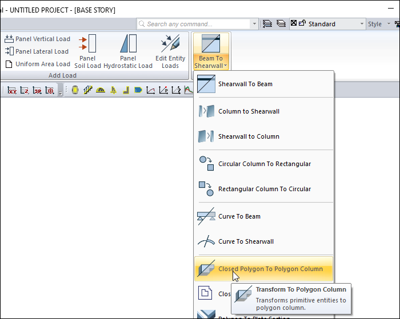Viewport: 400px width, 319px height.
Task: Select Closed Polygon To Polygon Column
Action: coord(270,269)
